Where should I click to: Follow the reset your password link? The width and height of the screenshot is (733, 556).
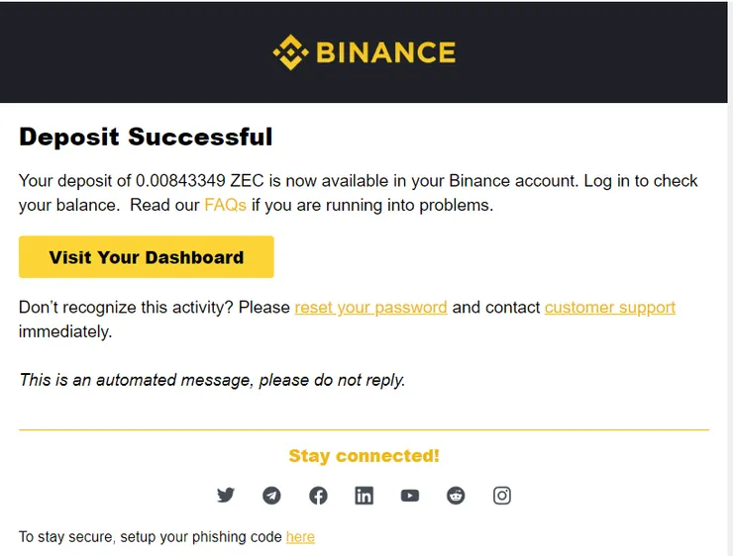point(370,307)
